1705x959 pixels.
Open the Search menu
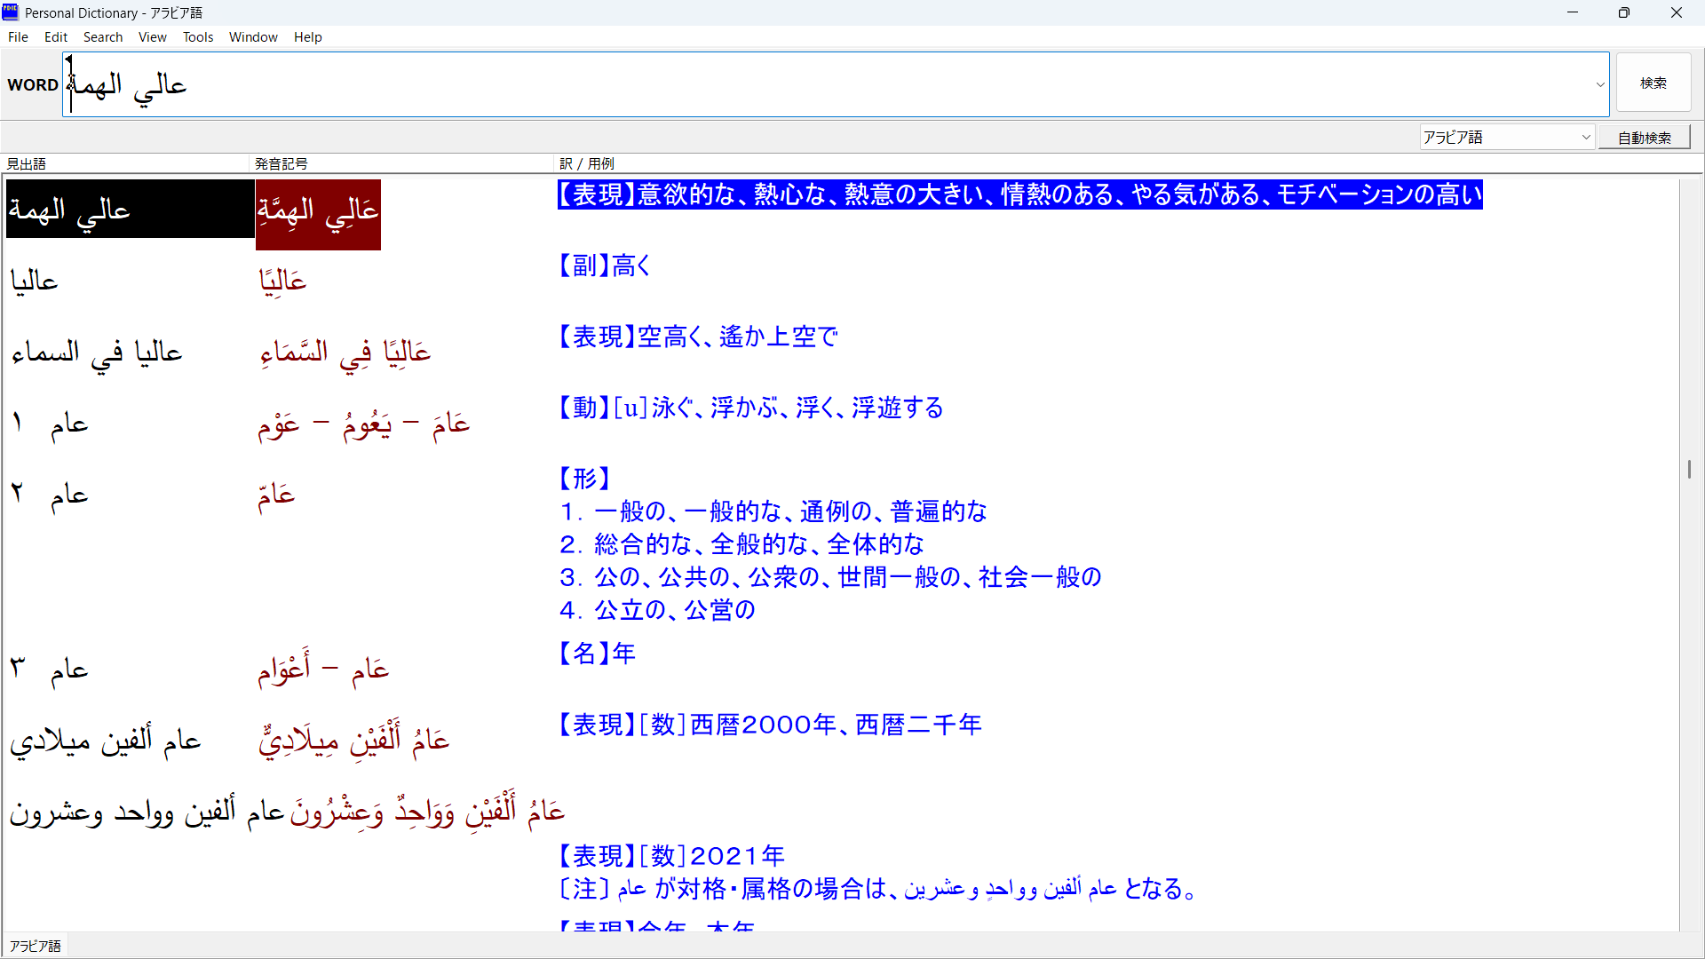(x=103, y=37)
